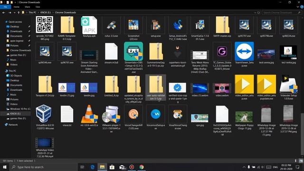Select the TeamViewer_Setup.exe icon
Image resolution: width=304 pixels, height=171 pixels.
pos(244,51)
